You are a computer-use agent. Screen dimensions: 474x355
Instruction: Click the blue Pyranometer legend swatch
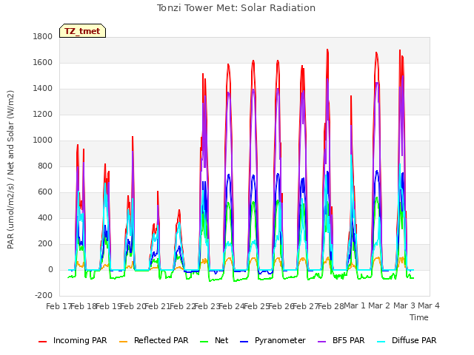(244, 342)
